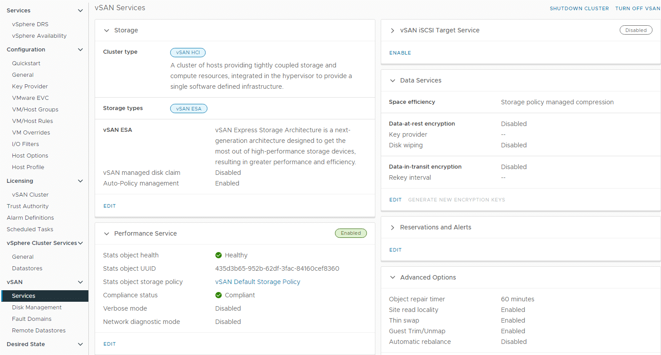Open I/O Filters page
The image size is (661, 355).
click(25, 144)
